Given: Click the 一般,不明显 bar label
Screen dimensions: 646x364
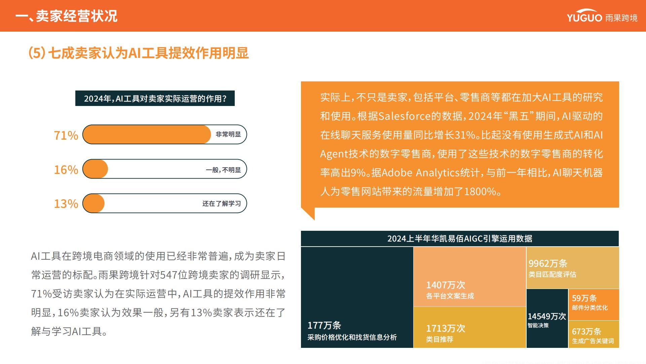Looking at the screenshot, I should [223, 170].
